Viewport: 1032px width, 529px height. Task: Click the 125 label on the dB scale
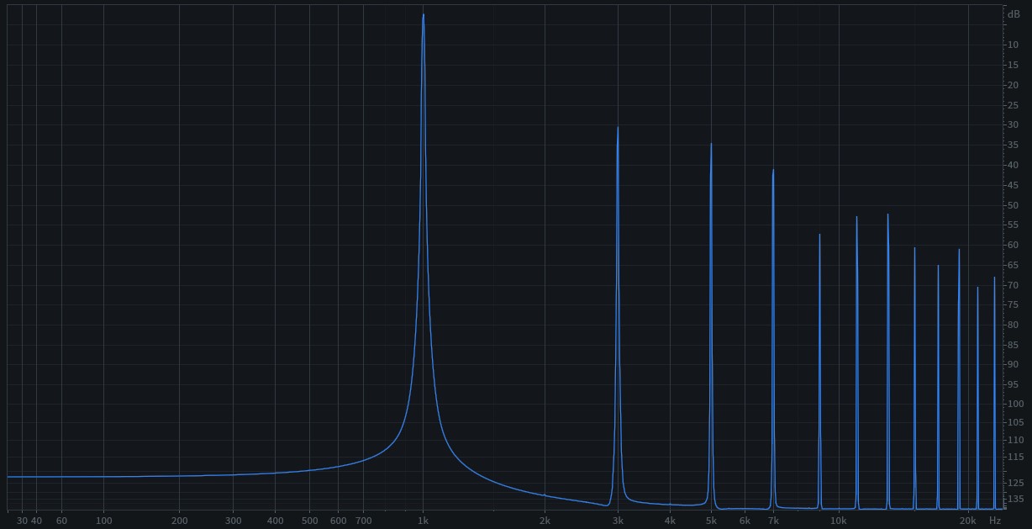pos(1016,483)
